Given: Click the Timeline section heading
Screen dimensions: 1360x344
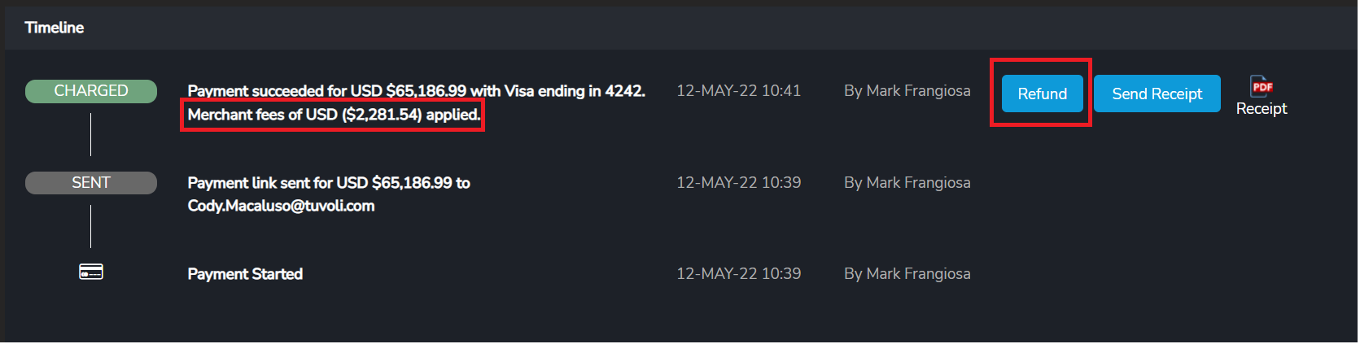Looking at the screenshot, I should (x=55, y=28).
